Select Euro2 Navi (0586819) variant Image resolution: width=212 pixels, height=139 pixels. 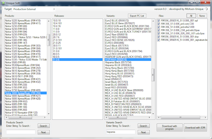[116, 35]
